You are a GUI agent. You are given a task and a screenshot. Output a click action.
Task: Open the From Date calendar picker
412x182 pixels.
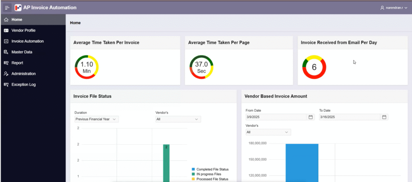(x=310, y=117)
